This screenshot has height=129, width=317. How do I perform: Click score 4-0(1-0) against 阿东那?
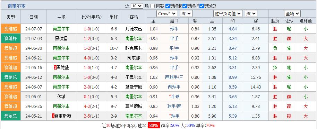click(92, 58)
